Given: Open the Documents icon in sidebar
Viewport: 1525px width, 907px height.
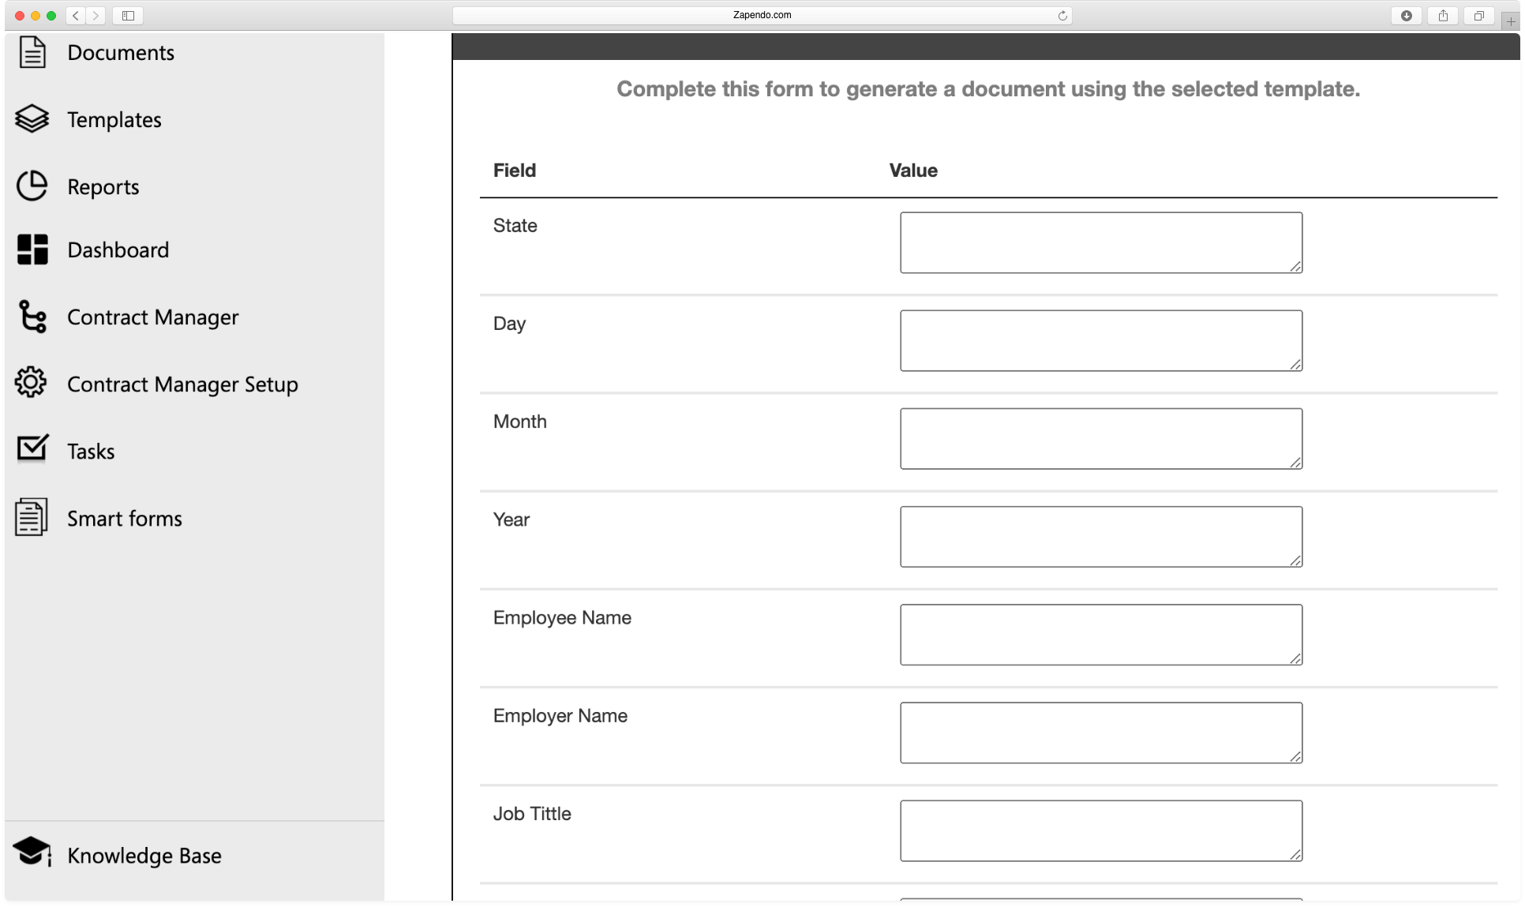Looking at the screenshot, I should [x=32, y=53].
